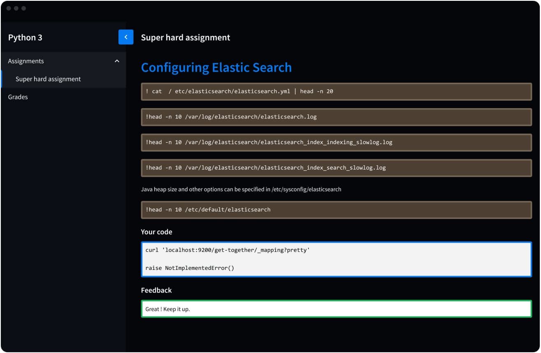Select the /etc/default/elasticsearch code cell

coord(336,210)
